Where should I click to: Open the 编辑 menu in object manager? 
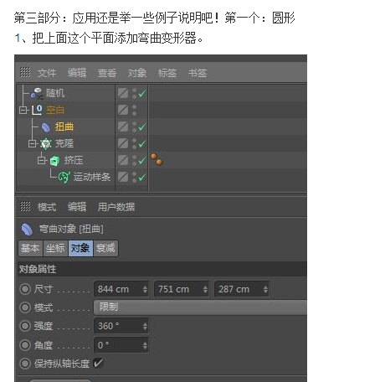coord(77,73)
